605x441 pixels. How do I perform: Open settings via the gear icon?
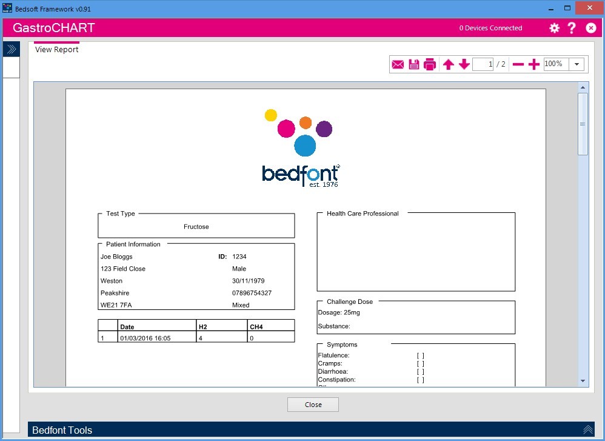[555, 28]
